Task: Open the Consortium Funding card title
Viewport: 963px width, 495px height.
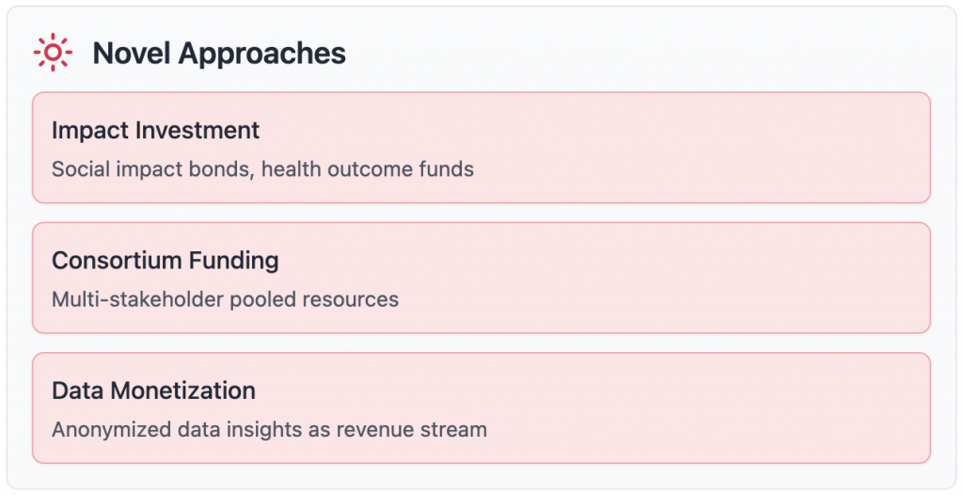Action: click(165, 260)
